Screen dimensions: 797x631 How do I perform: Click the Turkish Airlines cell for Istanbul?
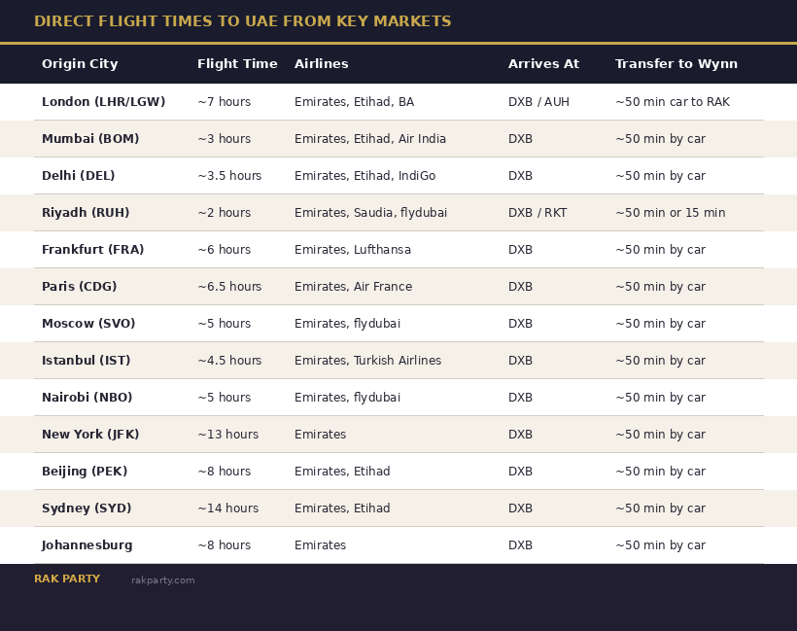[x=367, y=361]
